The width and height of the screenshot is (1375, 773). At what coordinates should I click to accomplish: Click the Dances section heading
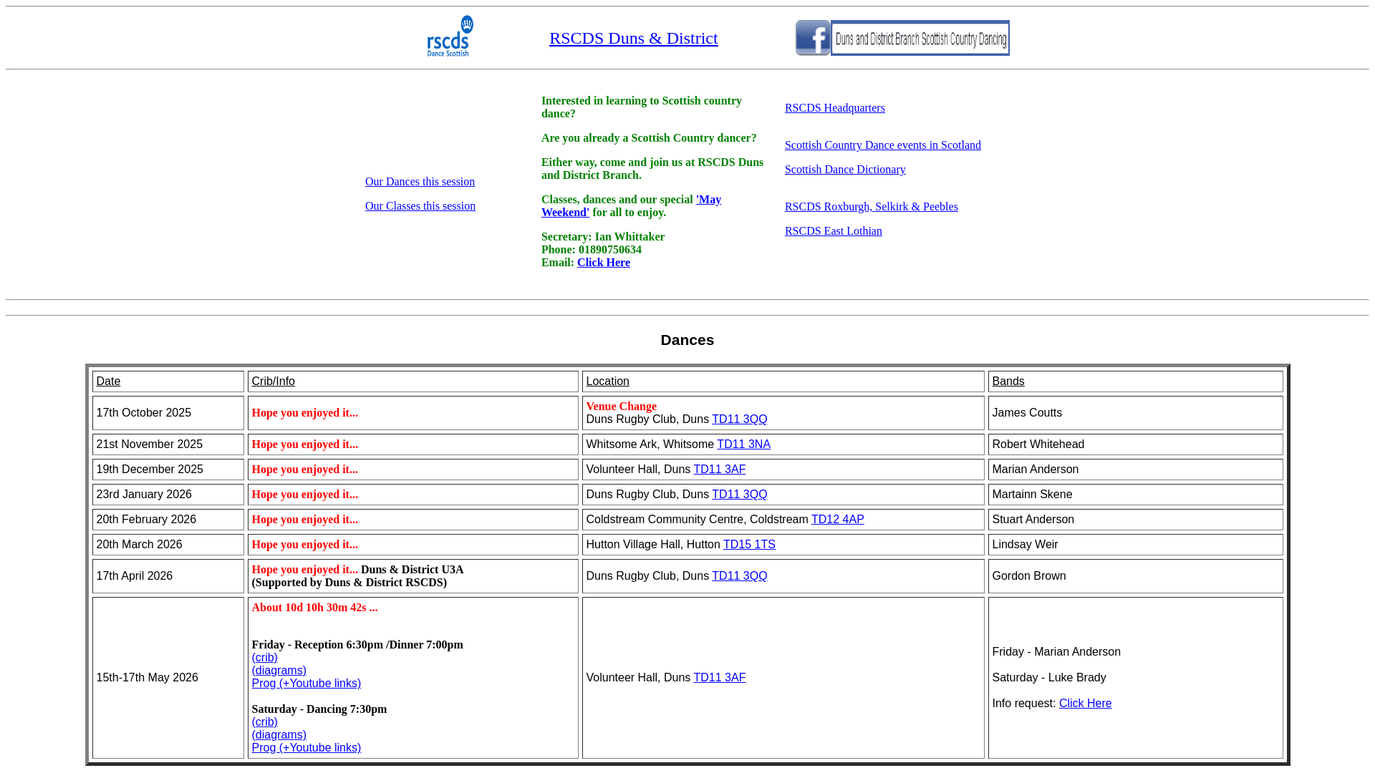[687, 340]
